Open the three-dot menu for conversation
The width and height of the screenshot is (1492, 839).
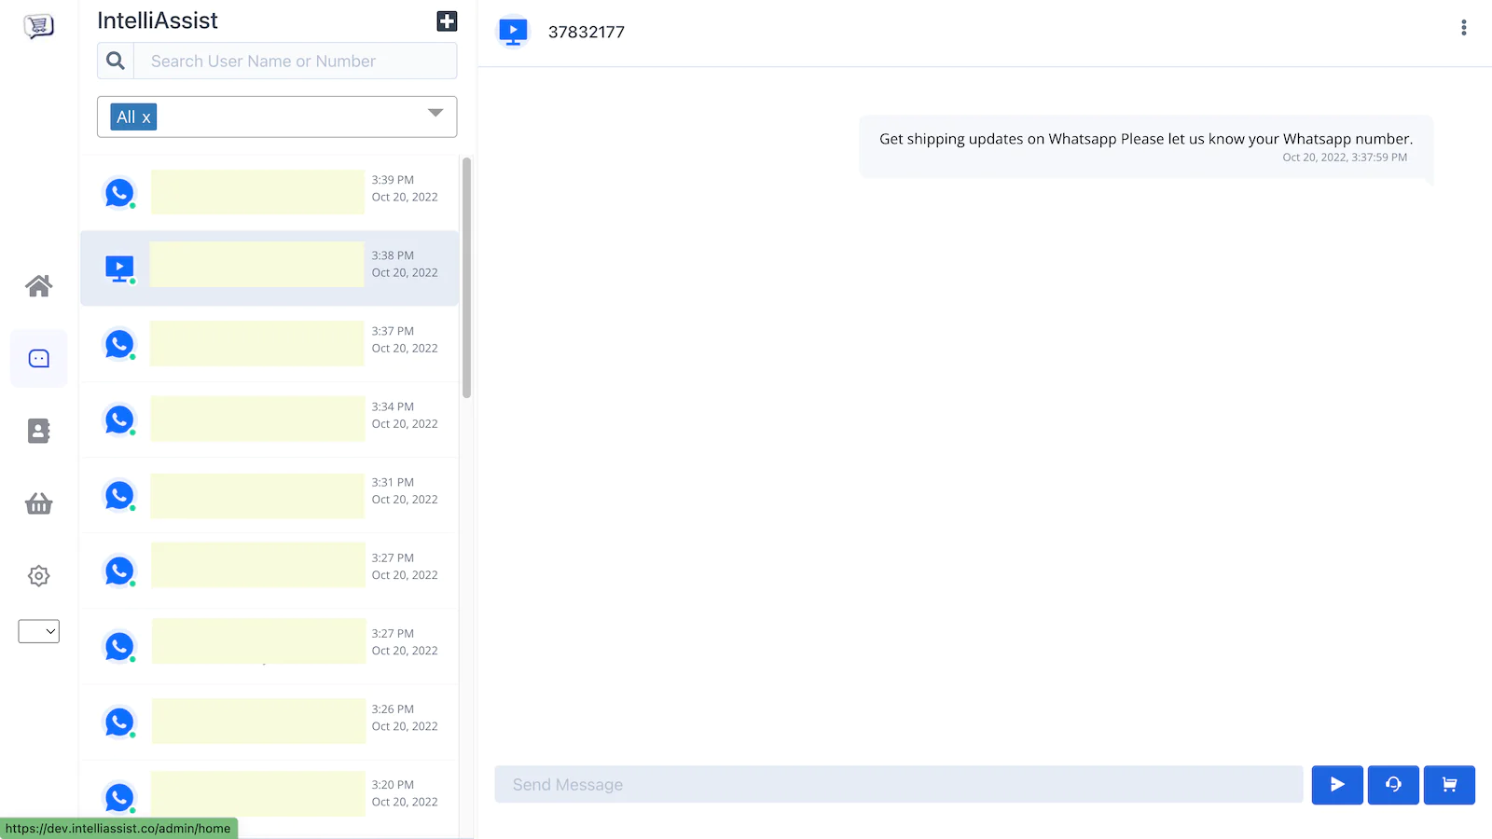(1463, 28)
